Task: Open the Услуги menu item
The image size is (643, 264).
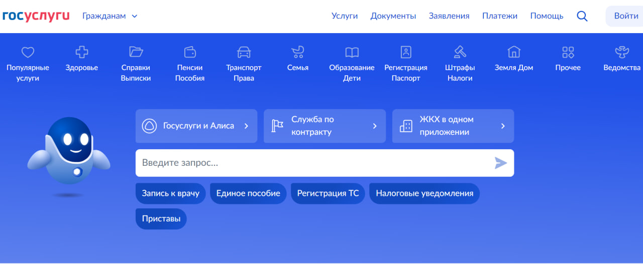Action: [x=345, y=16]
